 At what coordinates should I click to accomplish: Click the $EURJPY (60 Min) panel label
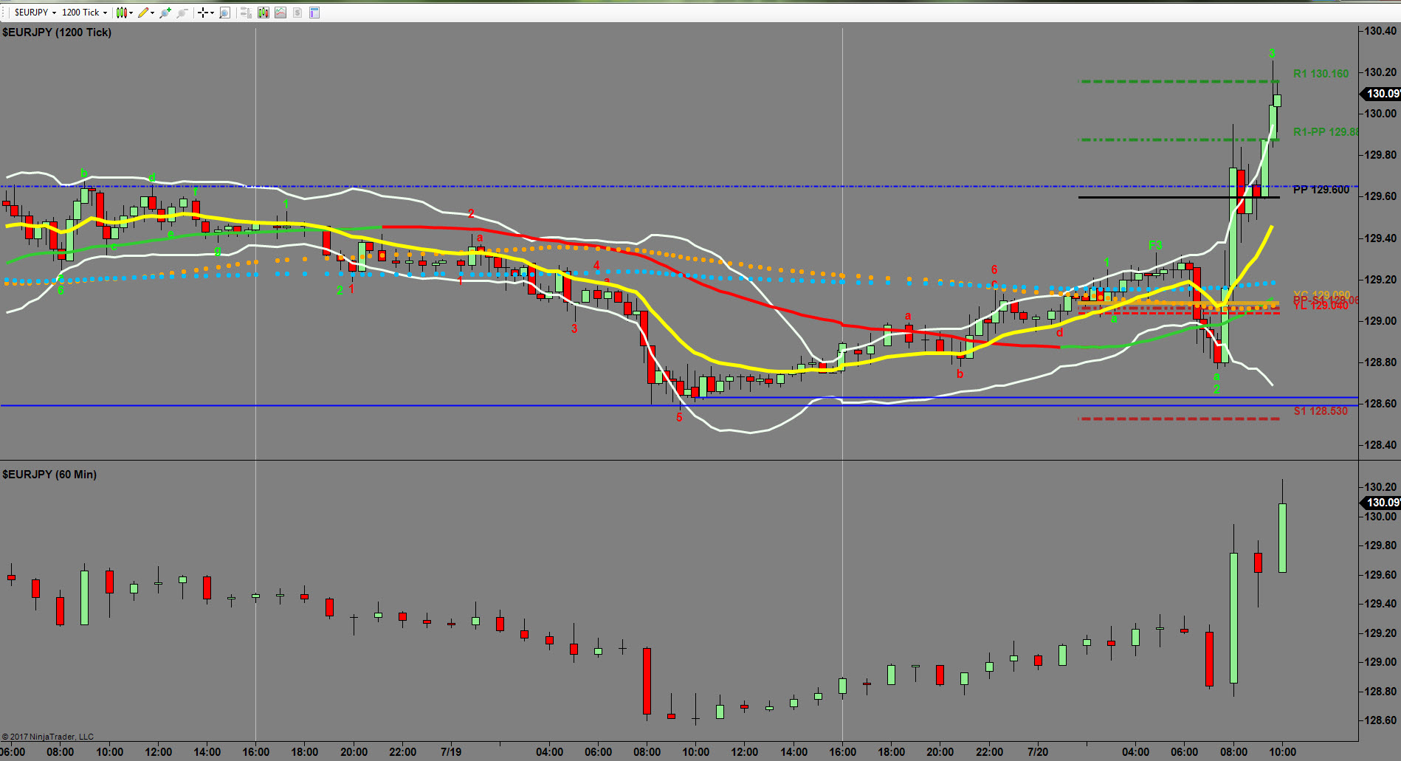[x=49, y=475]
